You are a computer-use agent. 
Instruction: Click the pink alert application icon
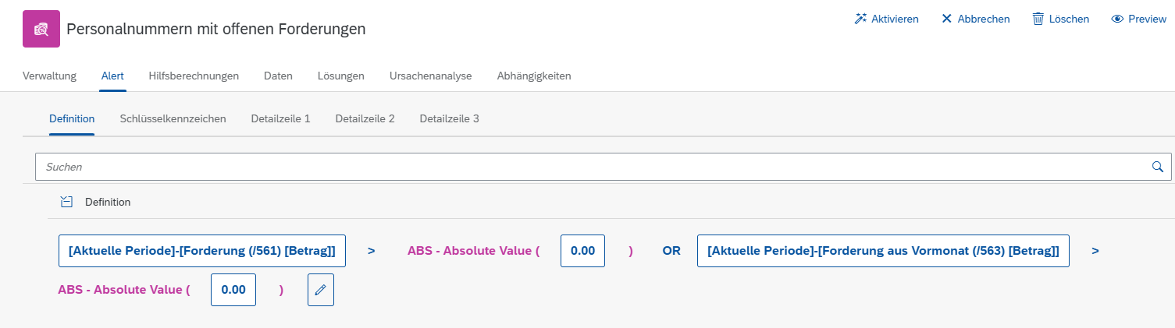(x=41, y=29)
